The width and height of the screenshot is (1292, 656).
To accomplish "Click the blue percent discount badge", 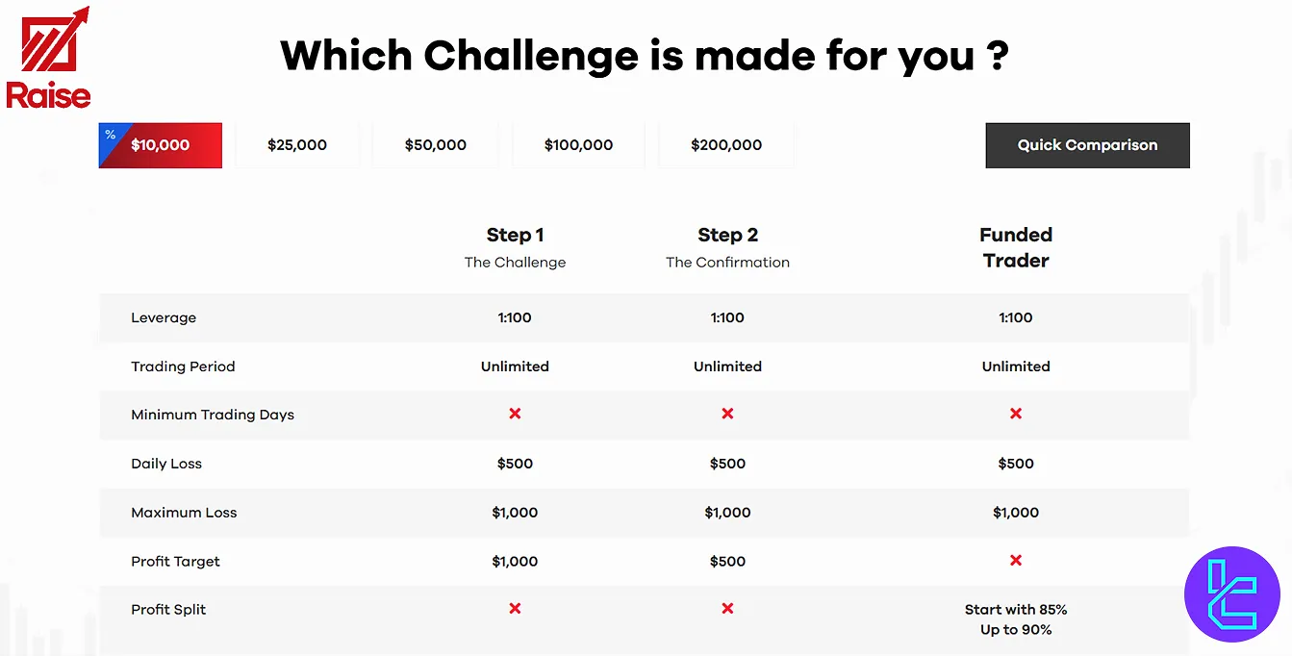I will 110,134.
